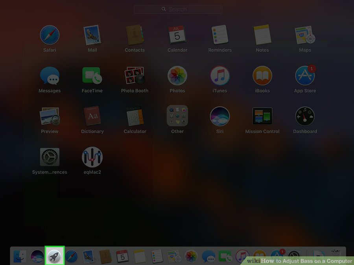Open FaceTime from the Dock
This screenshot has width=354, height=265.
(225, 256)
